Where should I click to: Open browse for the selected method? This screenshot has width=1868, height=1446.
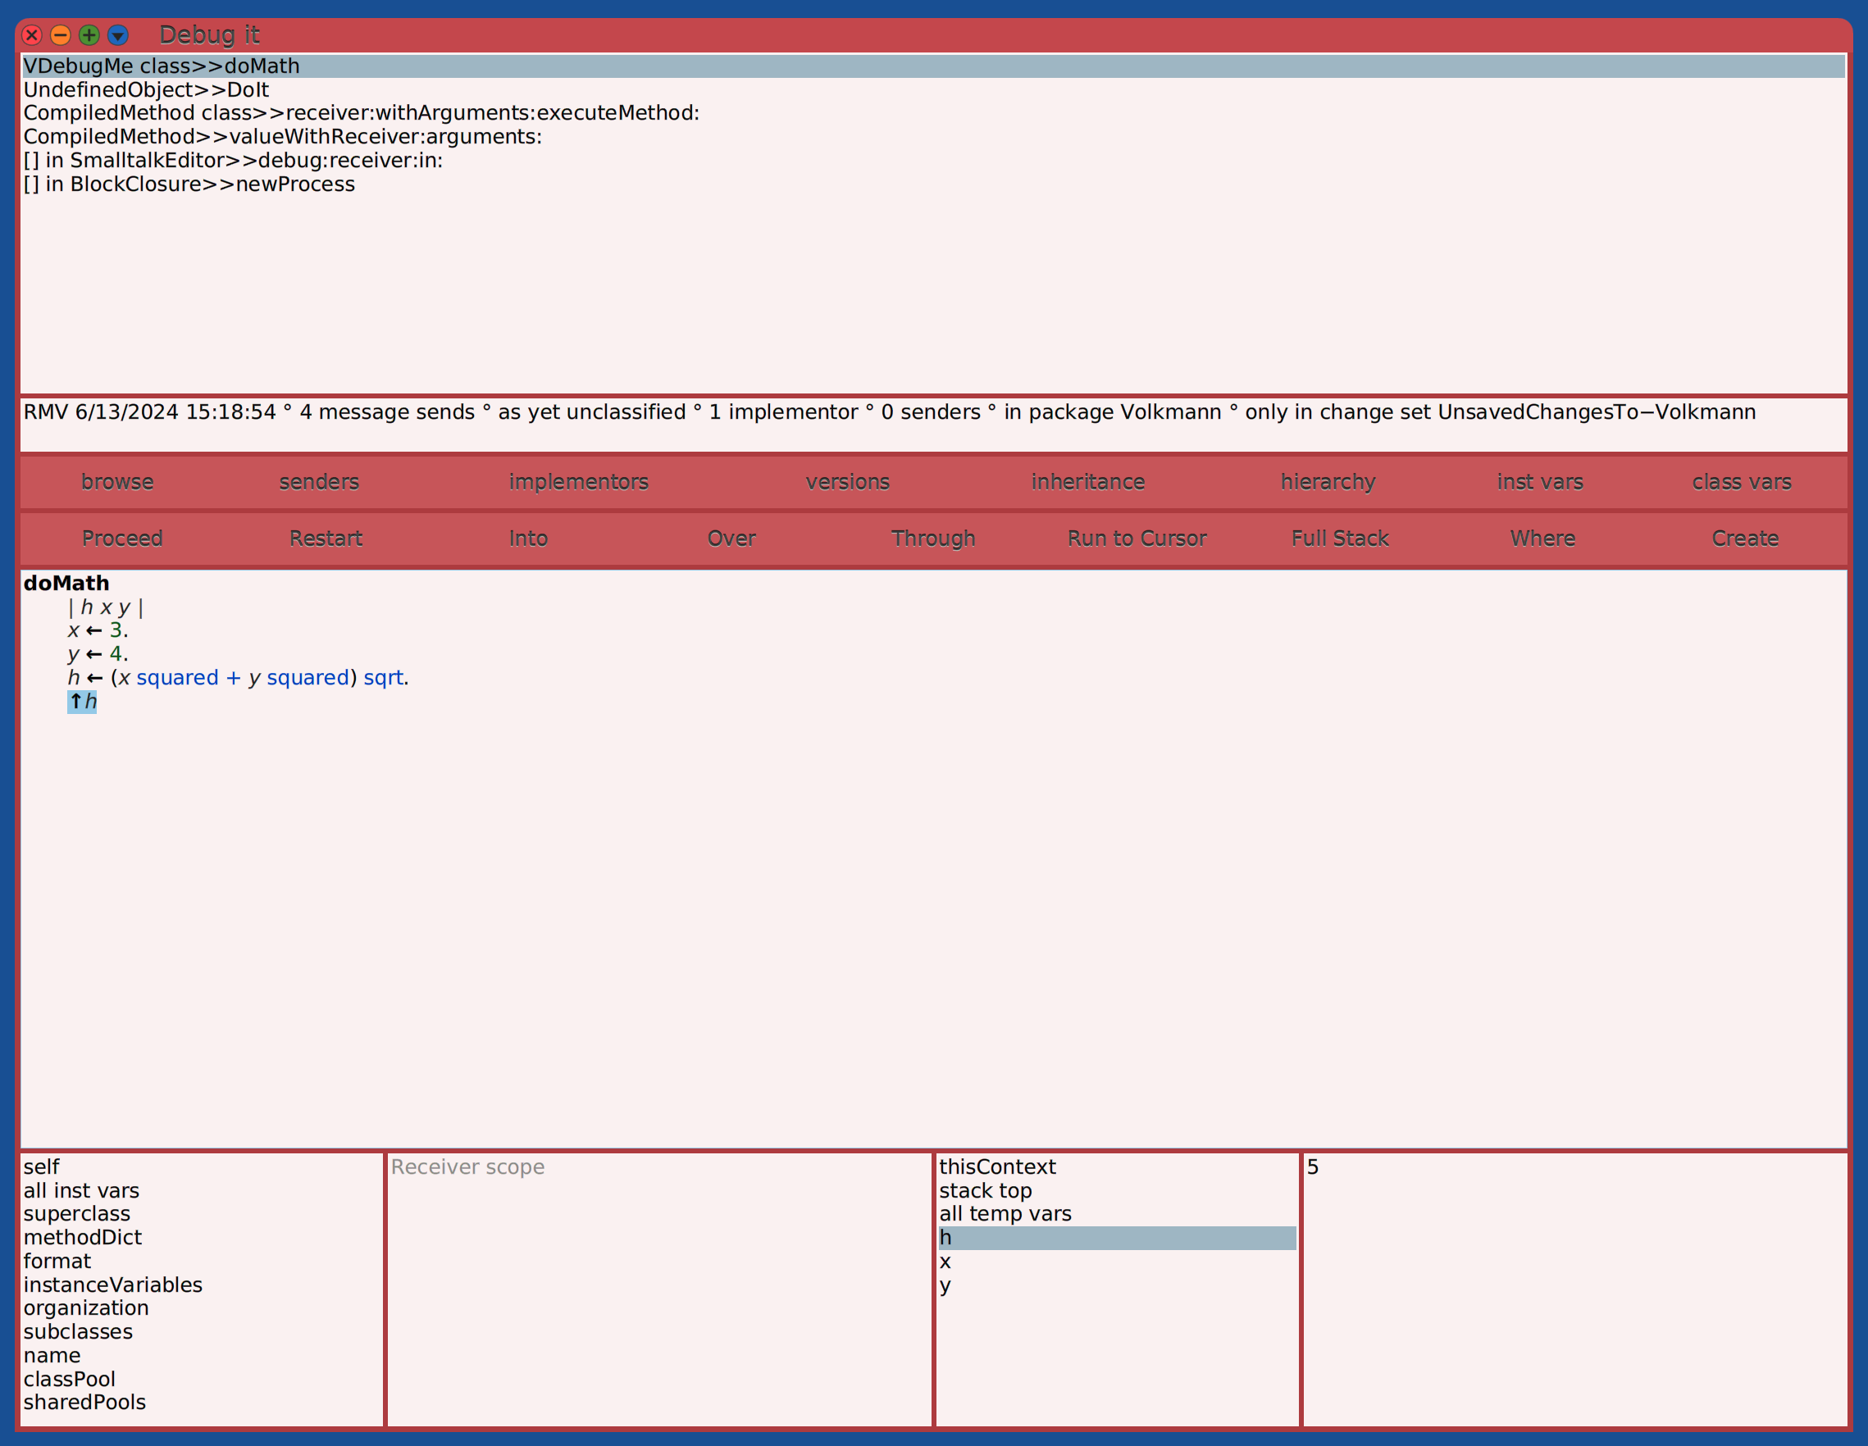point(117,481)
